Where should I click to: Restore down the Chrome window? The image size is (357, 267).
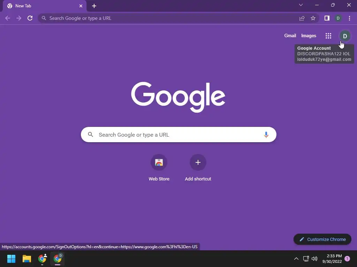333,5
